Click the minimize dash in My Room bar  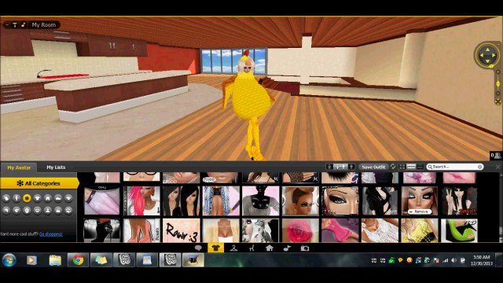[7, 24]
